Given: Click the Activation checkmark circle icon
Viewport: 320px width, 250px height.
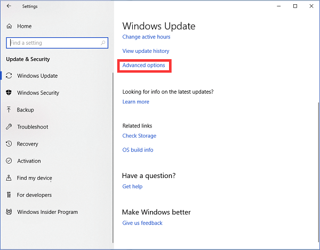Looking at the screenshot, I should (x=9, y=160).
